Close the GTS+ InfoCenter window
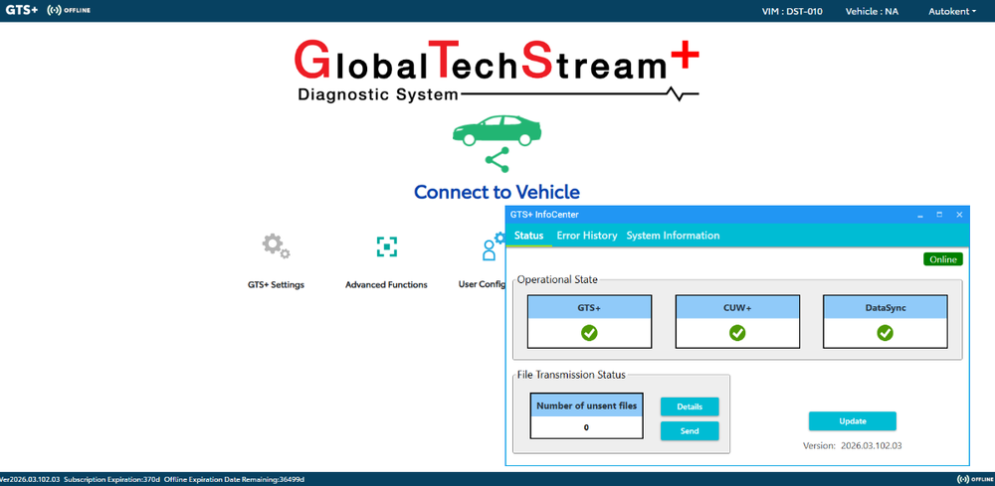Viewport: 995px width, 486px height. (959, 216)
